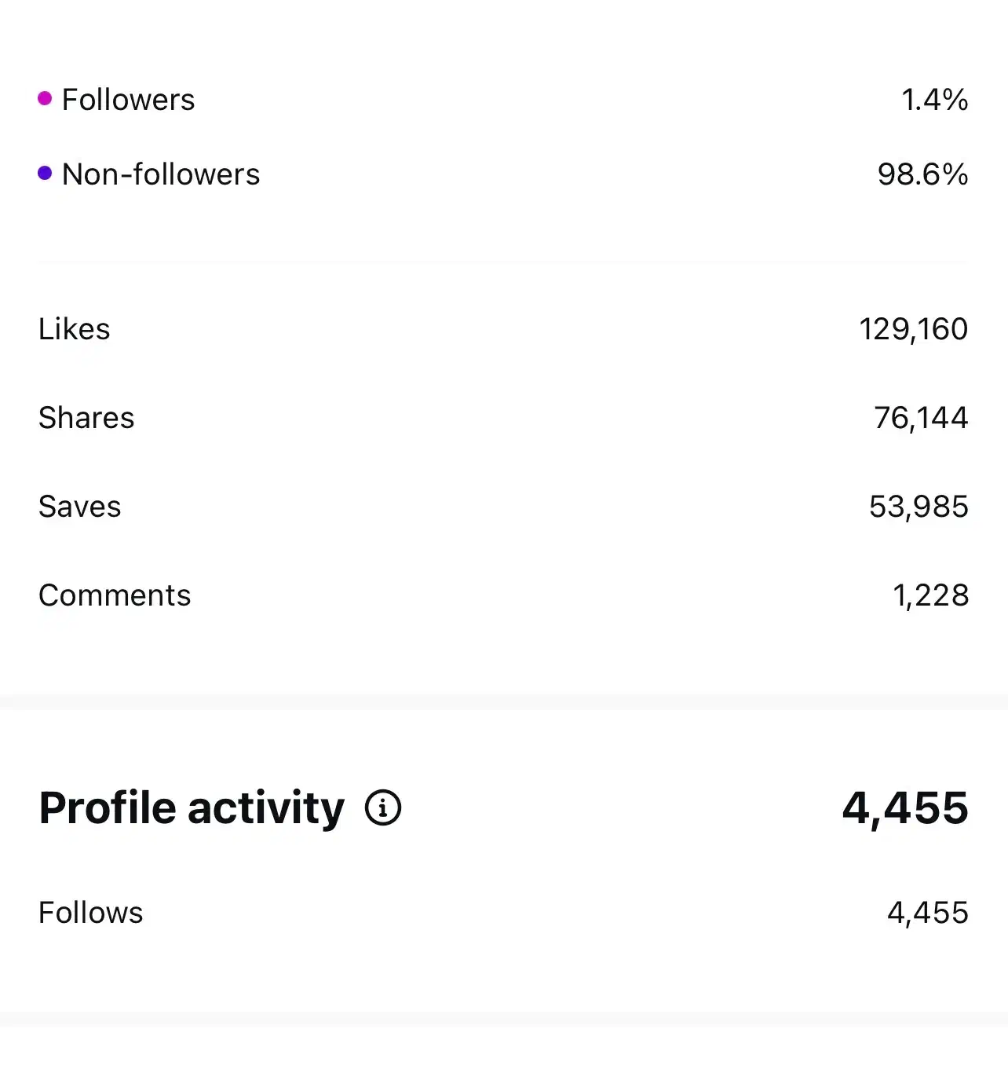This screenshot has height=1080, width=1008.
Task: Click the 1,228 comments count
Action: [930, 595]
